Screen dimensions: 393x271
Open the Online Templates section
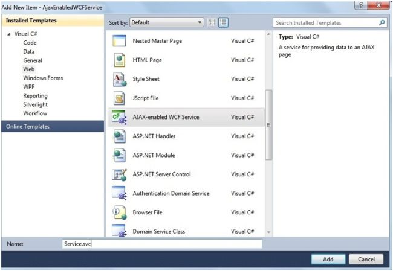tap(53, 126)
